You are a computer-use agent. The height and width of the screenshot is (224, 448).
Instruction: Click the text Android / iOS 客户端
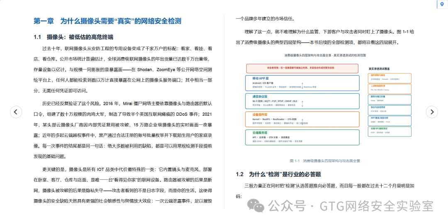click(263, 83)
